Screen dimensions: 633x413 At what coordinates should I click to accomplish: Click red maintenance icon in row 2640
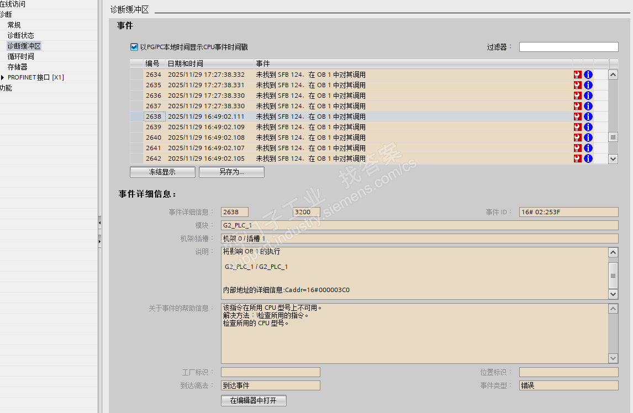tap(578, 137)
